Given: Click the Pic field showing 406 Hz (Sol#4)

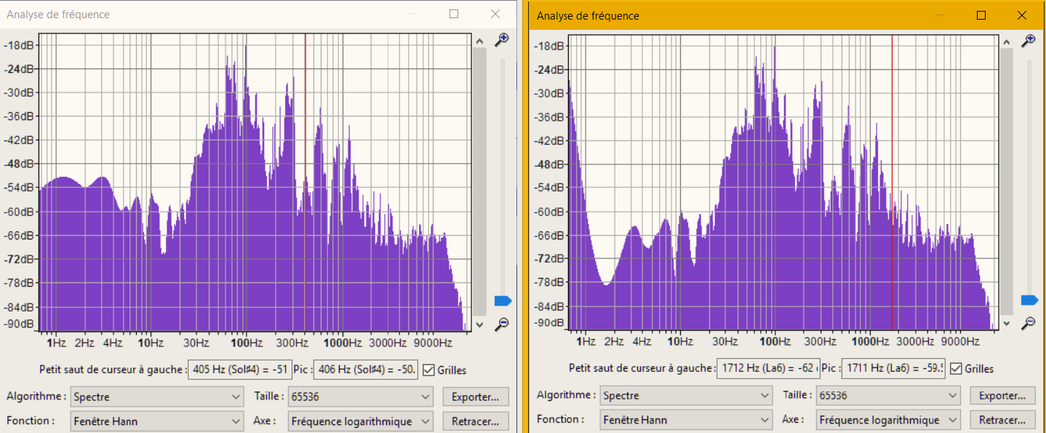Looking at the screenshot, I should [x=366, y=370].
